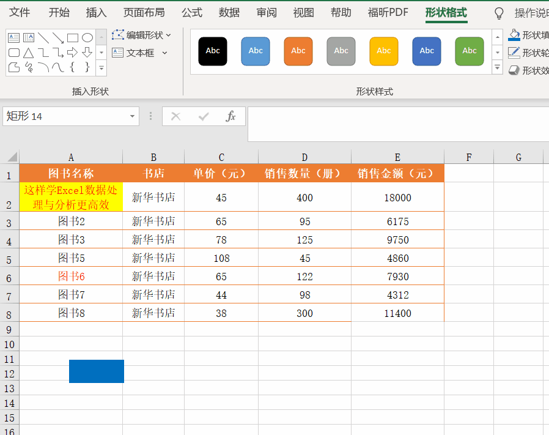
Task: Choose the elbow arrow connector shape
Action: [57, 53]
